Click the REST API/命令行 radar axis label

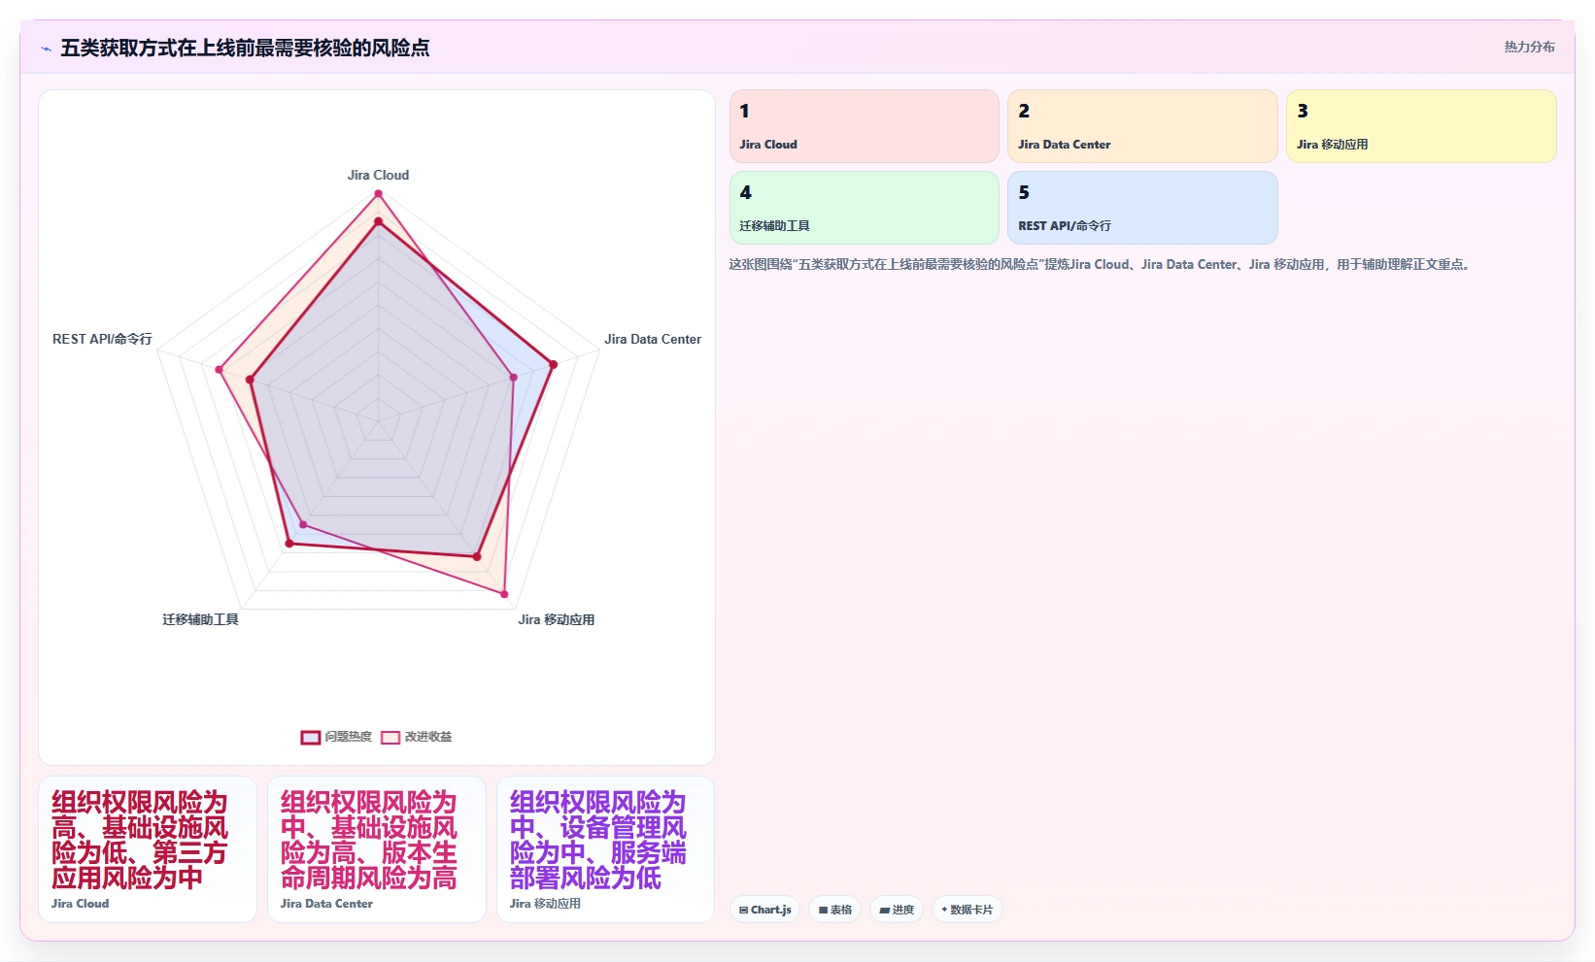click(x=102, y=340)
